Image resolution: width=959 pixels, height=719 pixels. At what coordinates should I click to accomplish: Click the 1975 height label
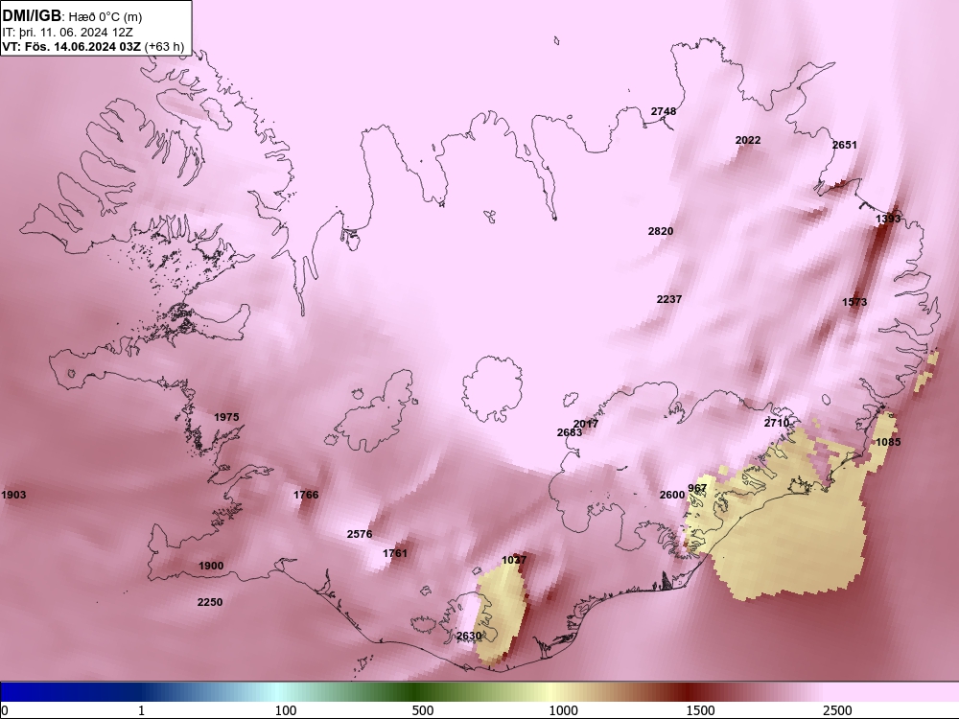[226, 417]
